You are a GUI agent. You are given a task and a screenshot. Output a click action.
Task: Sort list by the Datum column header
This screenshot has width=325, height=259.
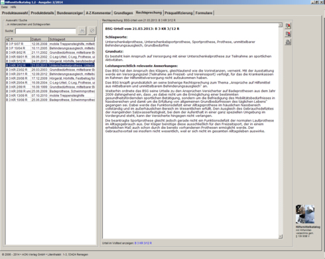point(40,39)
